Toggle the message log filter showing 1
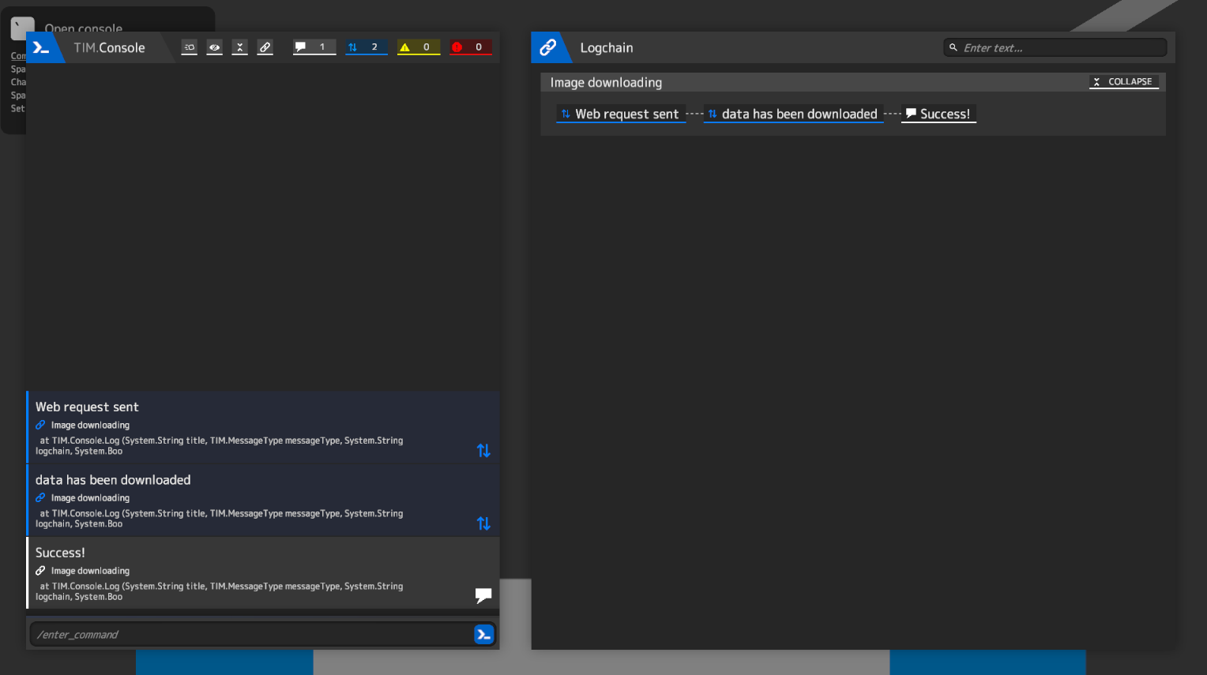Screen dimensions: 1207x675 314,47
